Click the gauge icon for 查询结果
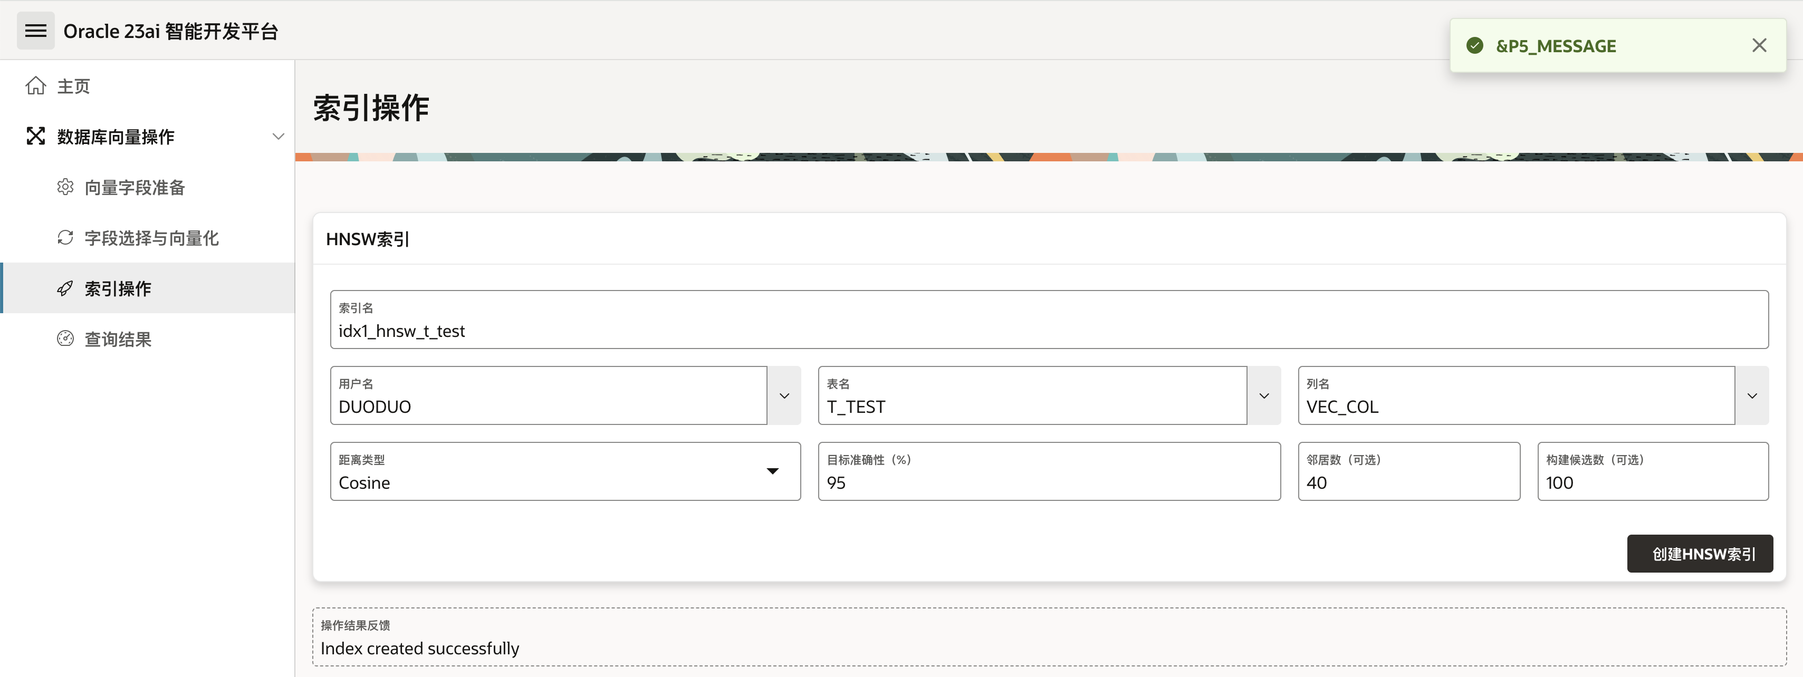The image size is (1803, 677). coord(65,338)
